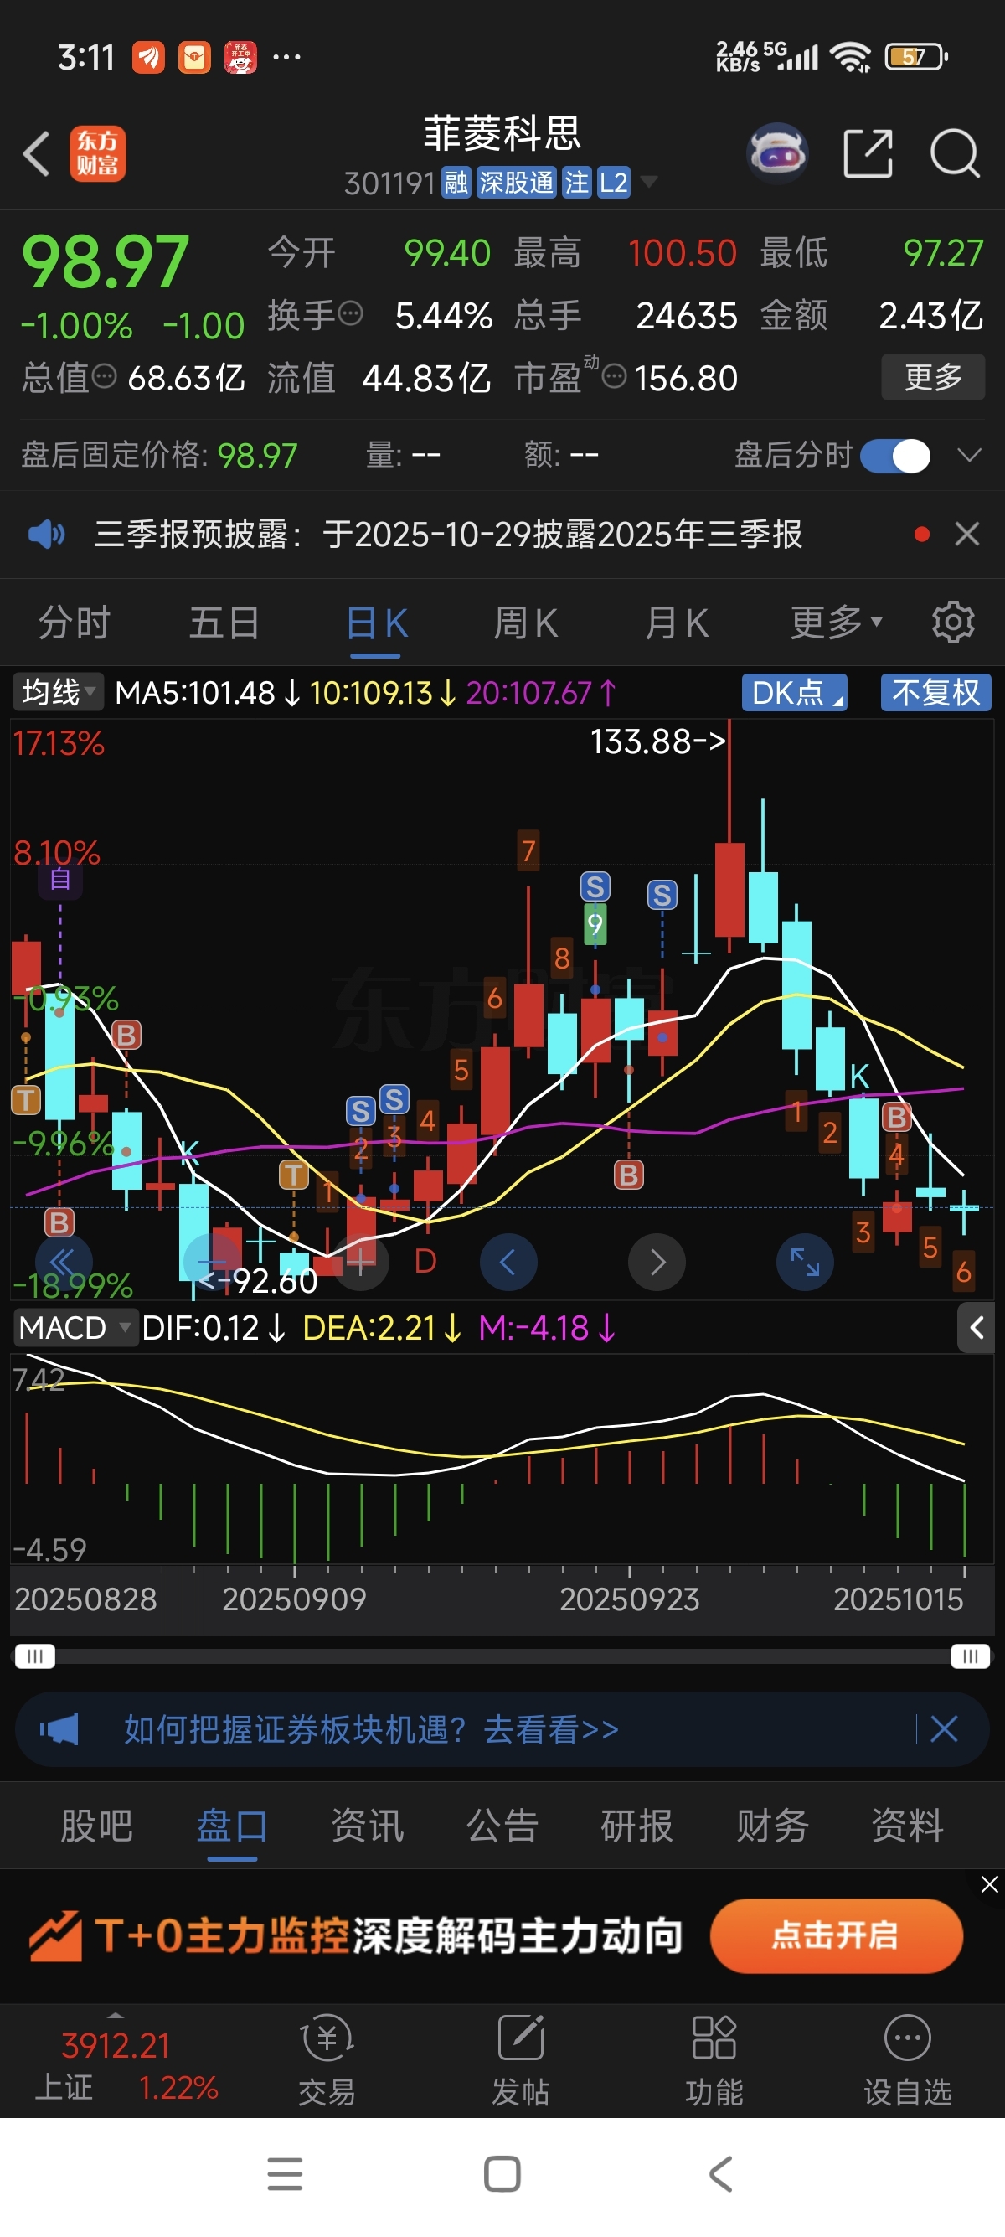Tap the 总值 info icon
1005x2237 pixels.
point(104,376)
